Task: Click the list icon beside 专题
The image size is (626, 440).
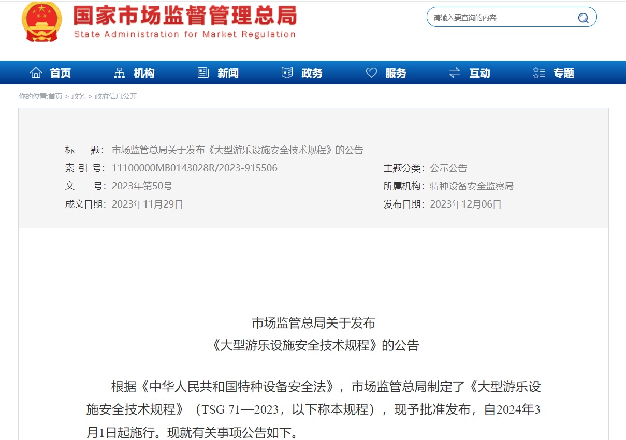Action: pyautogui.click(x=539, y=73)
